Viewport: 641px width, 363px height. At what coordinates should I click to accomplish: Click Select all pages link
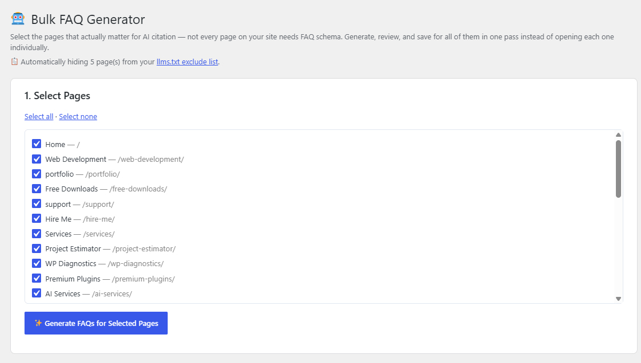click(39, 116)
